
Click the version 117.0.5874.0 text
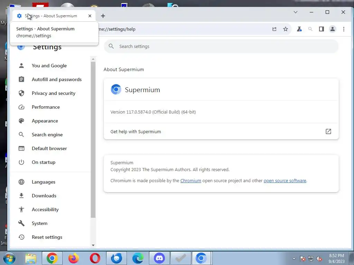[153, 112]
